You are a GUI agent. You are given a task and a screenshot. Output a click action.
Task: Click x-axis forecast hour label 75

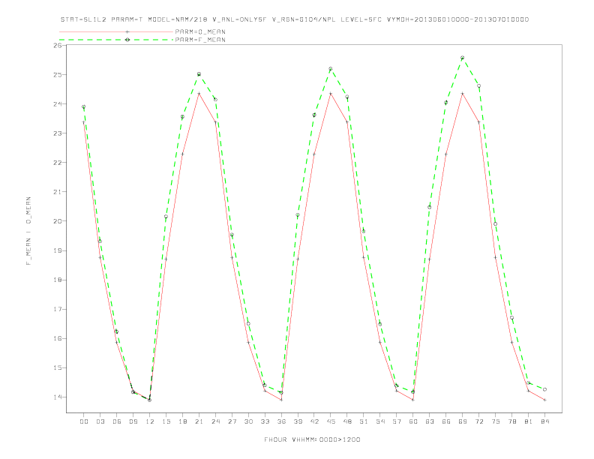[496, 421]
